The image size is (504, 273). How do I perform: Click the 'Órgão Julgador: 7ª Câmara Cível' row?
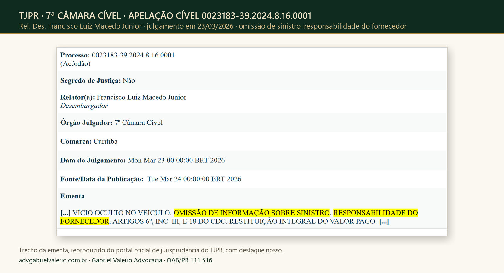[x=252, y=123]
